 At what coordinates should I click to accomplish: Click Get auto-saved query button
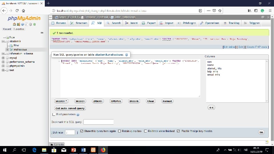tap(70, 108)
